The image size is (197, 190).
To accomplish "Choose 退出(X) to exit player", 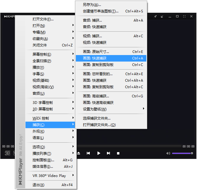I will point(50,185).
